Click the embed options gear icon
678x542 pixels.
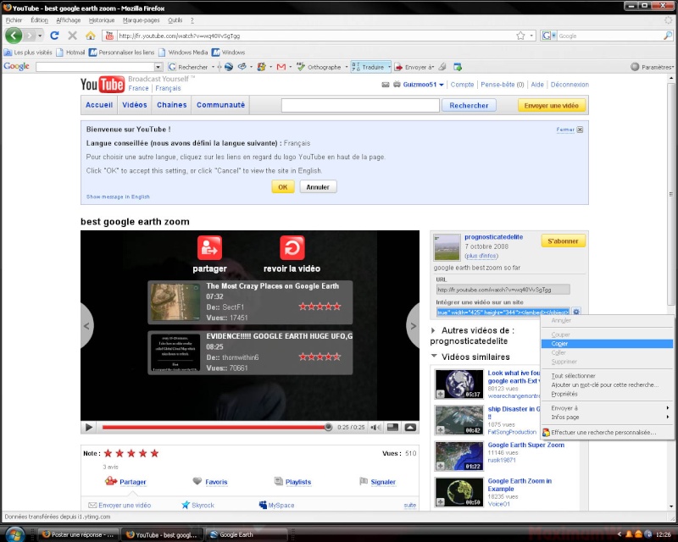pyautogui.click(x=576, y=312)
